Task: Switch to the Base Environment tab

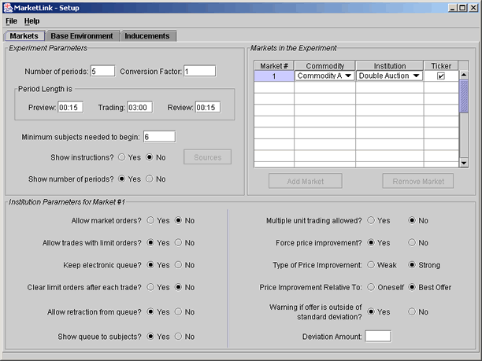Action: click(82, 36)
